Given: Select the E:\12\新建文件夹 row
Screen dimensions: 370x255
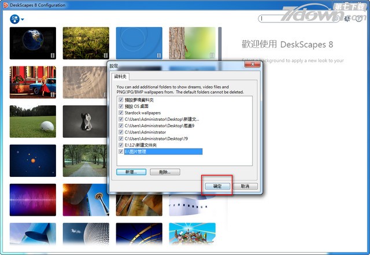Looking at the screenshot, I should [x=140, y=145].
